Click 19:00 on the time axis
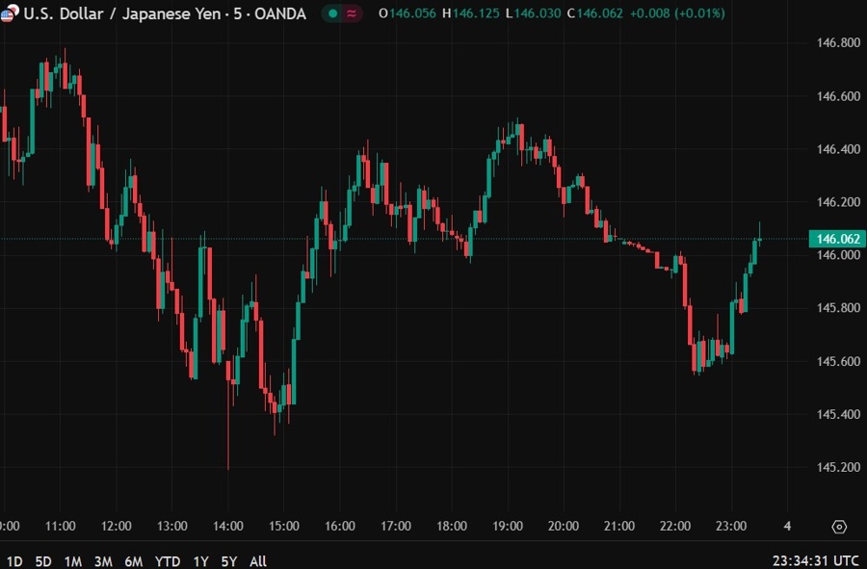 click(508, 527)
